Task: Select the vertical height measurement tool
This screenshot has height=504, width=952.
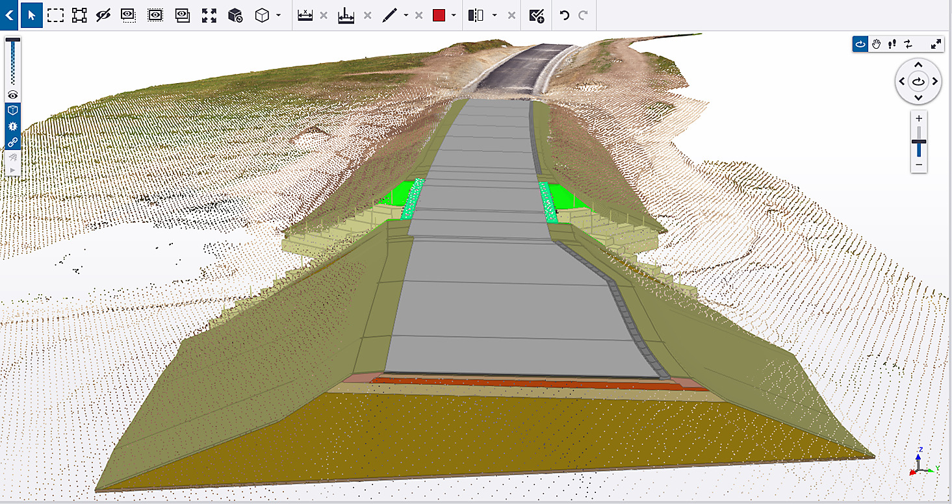Action: tap(346, 16)
